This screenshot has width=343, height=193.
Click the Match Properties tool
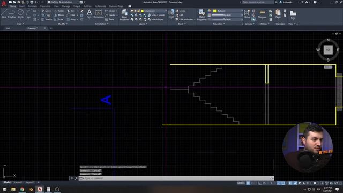coord(202,15)
